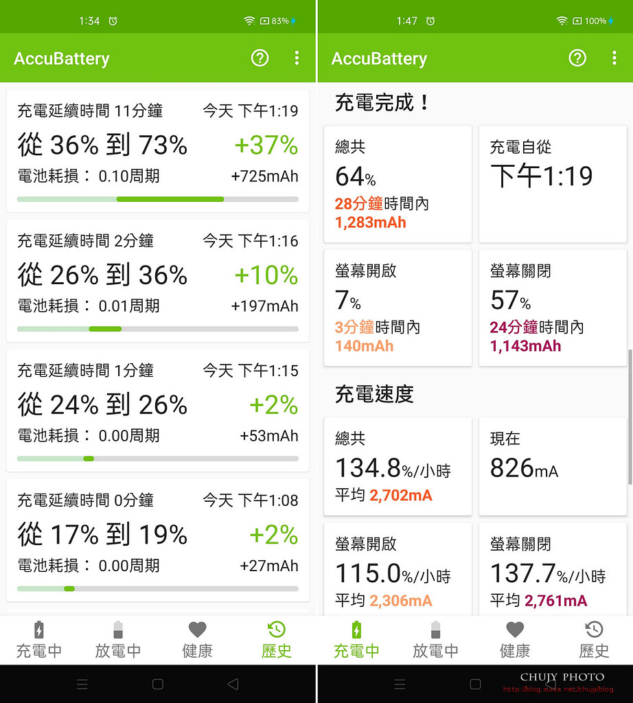Open 充電中 charging tab on left screen
The width and height of the screenshot is (633, 703).
pyautogui.click(x=39, y=640)
